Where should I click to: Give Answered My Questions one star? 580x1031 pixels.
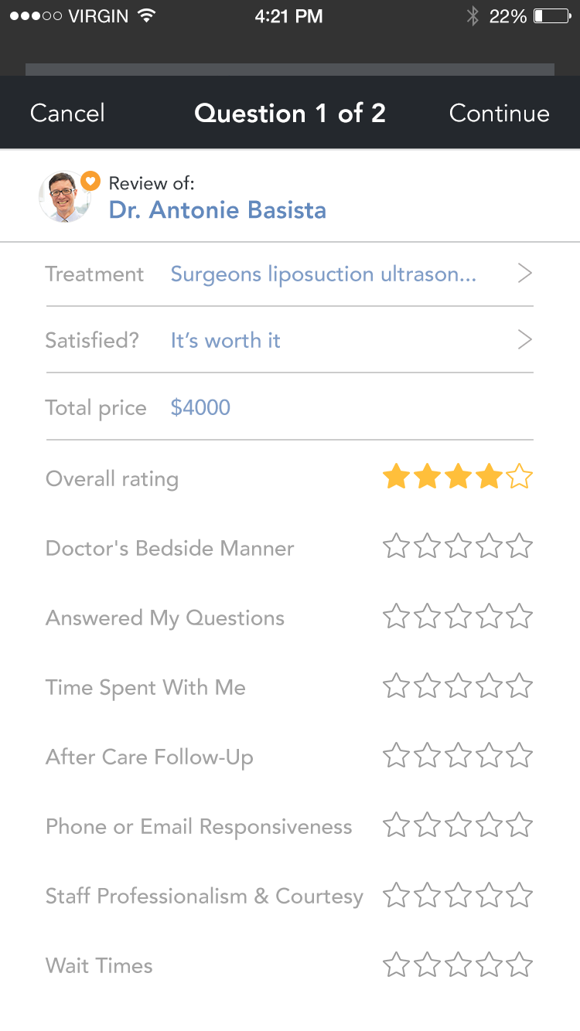coord(396,617)
